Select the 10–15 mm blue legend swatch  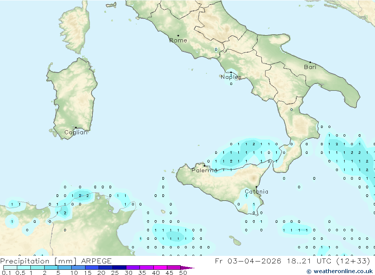[x=78, y=267]
